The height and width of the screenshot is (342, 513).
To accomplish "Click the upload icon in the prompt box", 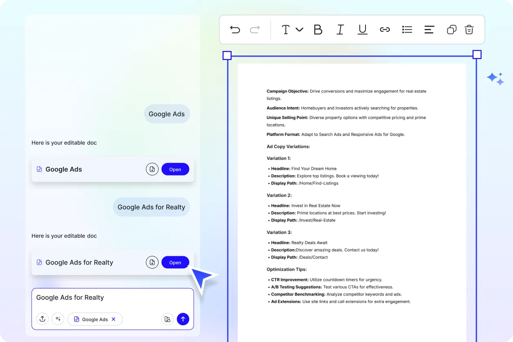I will (x=42, y=319).
